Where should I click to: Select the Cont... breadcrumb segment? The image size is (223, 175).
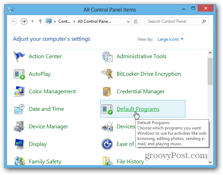click(64, 21)
